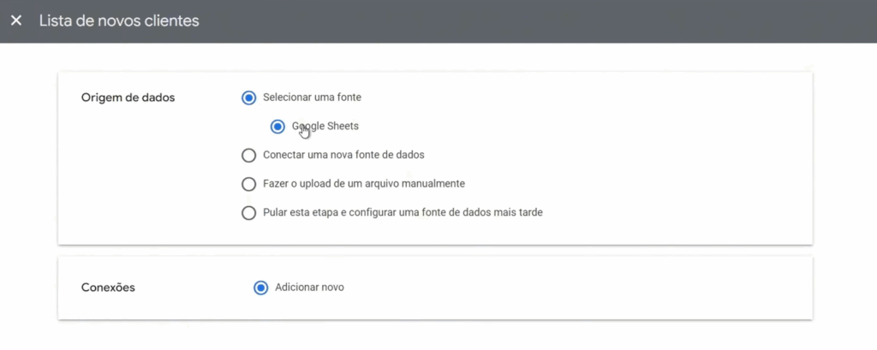Select the 'Pular esta etapa' radio button
The image size is (877, 350).
[x=249, y=213]
